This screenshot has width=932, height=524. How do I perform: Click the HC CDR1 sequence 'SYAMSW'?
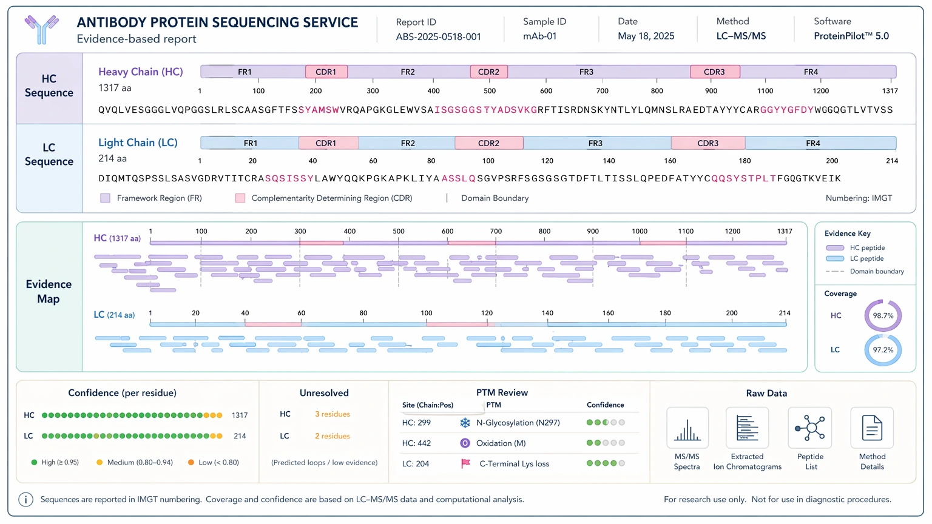(x=319, y=110)
